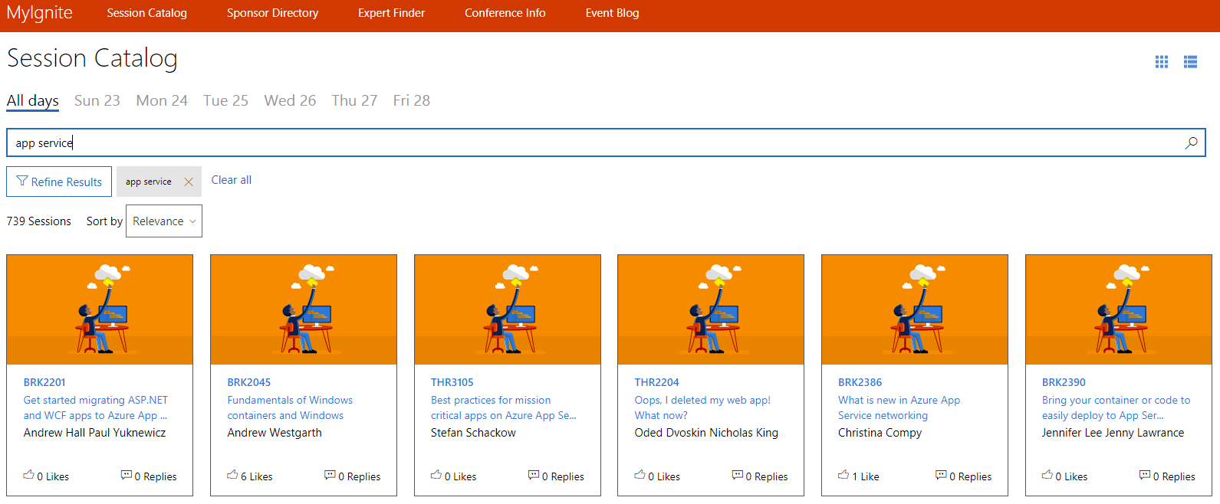
Task: Switch to grid view layout
Action: tap(1161, 62)
